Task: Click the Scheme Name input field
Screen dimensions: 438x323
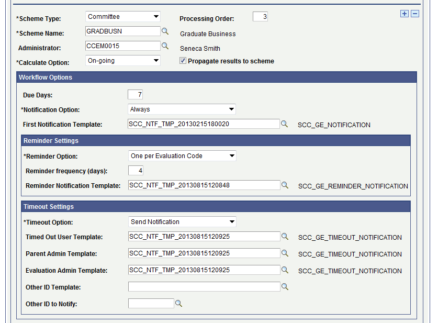Action: [x=123, y=31]
